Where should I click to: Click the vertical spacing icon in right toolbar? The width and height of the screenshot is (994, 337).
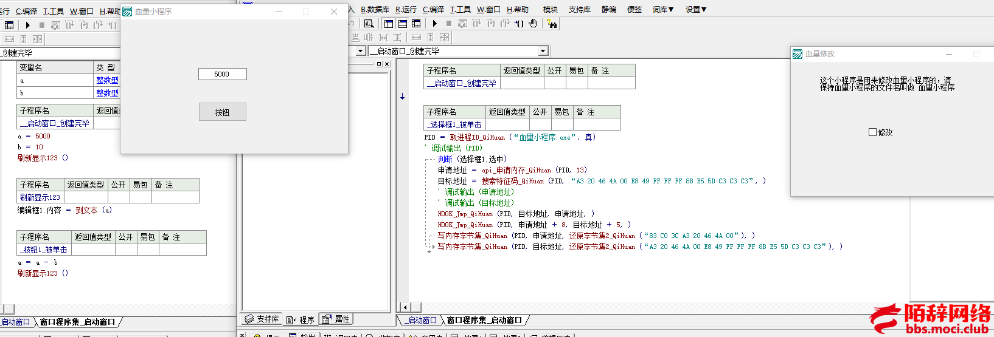point(397,38)
